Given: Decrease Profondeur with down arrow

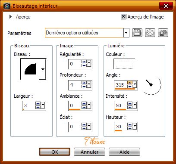Looking at the screenshot, I should coord(84,87).
